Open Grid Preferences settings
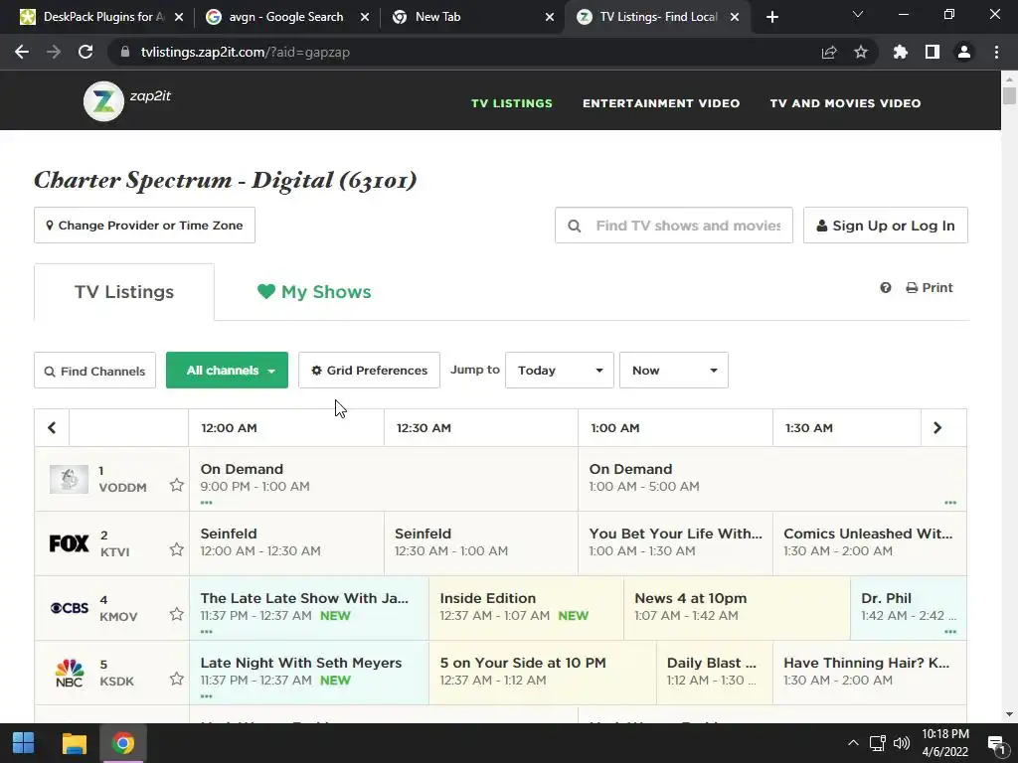This screenshot has width=1018, height=763. coord(370,371)
